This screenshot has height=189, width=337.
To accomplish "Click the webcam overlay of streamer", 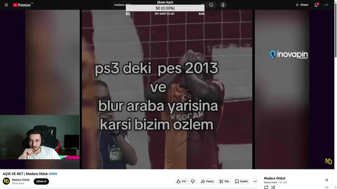I will coord(39,137).
